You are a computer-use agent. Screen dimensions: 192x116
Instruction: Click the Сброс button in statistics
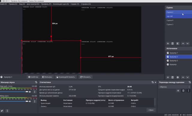151,110
